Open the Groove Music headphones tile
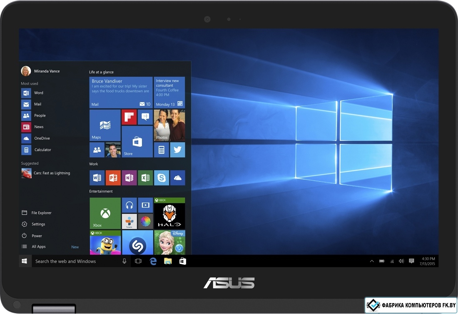458x314 pixels. 129,205
